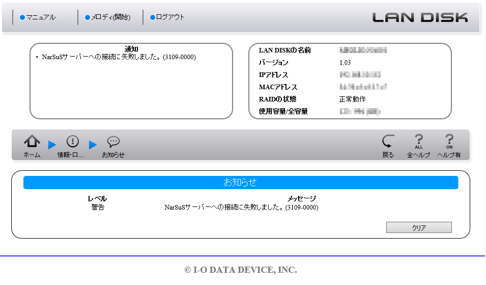Image resolution: width=486 pixels, height=285 pixels.
Task: Click the I-O DATA DEVICE copyright text
Action: pyautogui.click(x=241, y=270)
